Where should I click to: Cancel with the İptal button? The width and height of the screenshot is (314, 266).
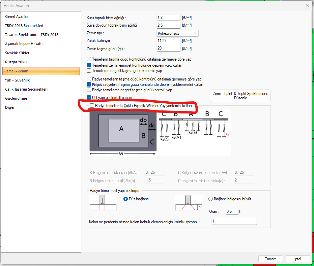click(297, 259)
